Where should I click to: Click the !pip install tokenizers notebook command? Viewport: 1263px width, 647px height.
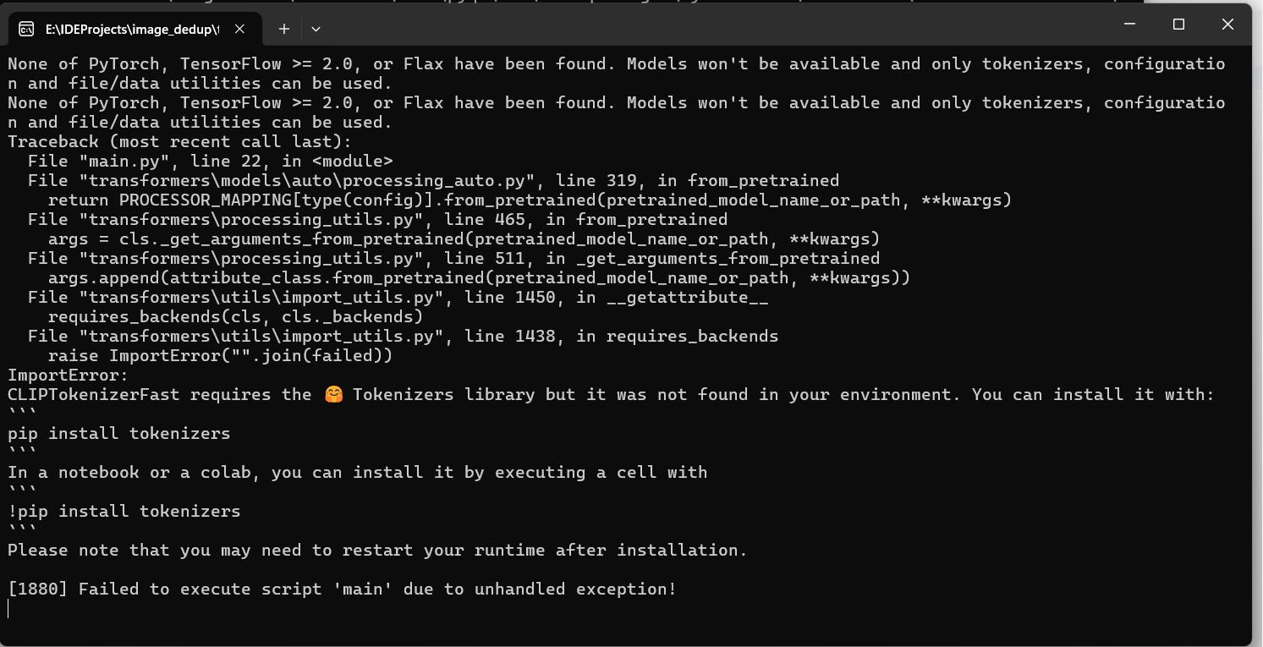pyautogui.click(x=124, y=511)
